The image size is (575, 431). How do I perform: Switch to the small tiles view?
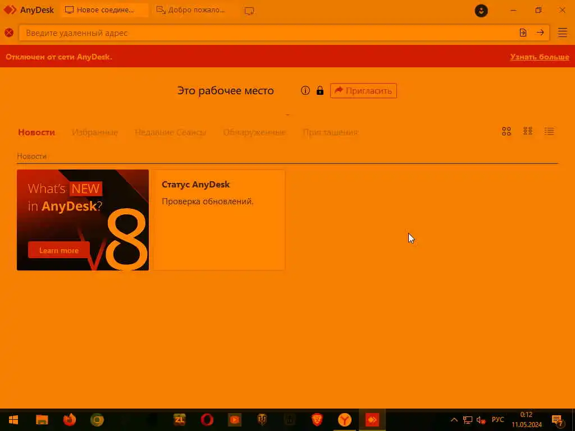coord(528,131)
